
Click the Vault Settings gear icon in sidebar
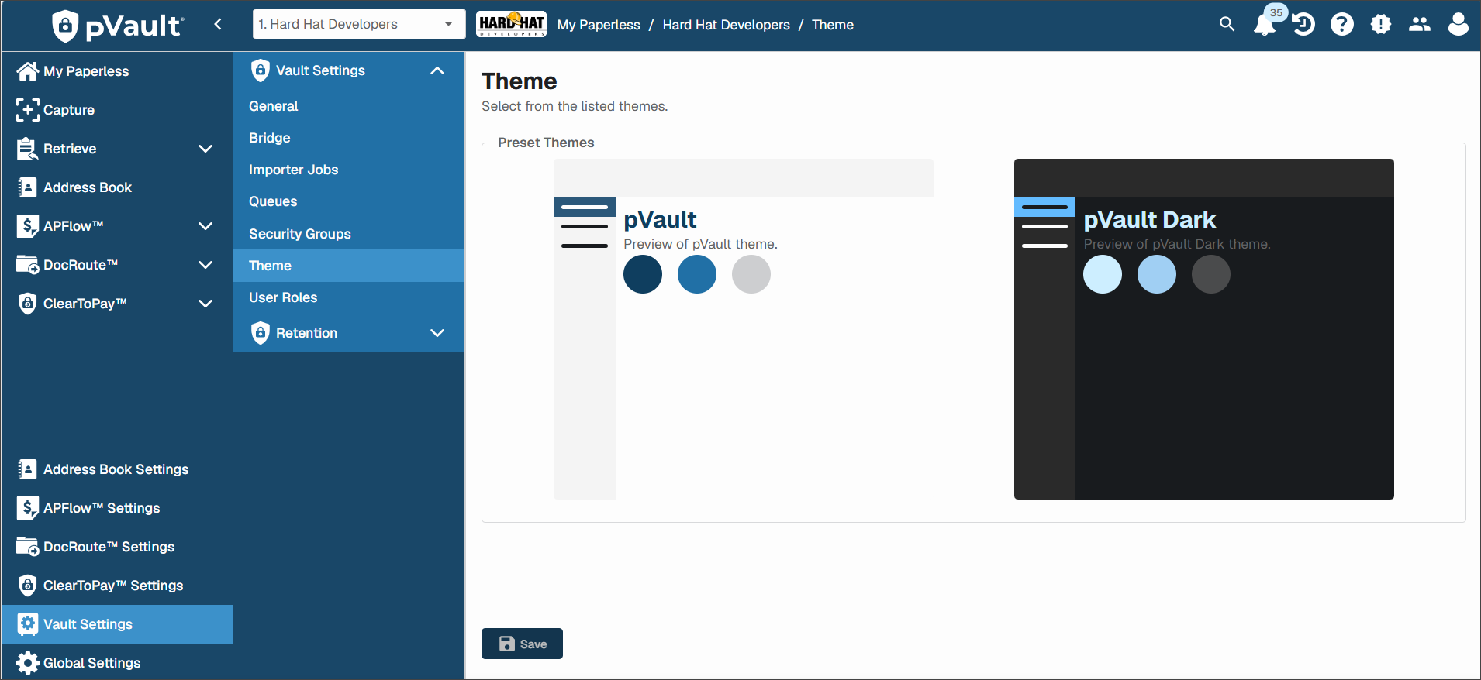click(27, 624)
